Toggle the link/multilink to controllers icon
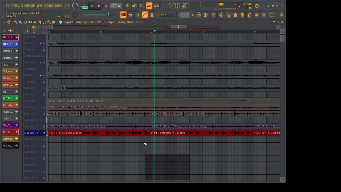Screen dimensions: 341x192 [145, 15]
